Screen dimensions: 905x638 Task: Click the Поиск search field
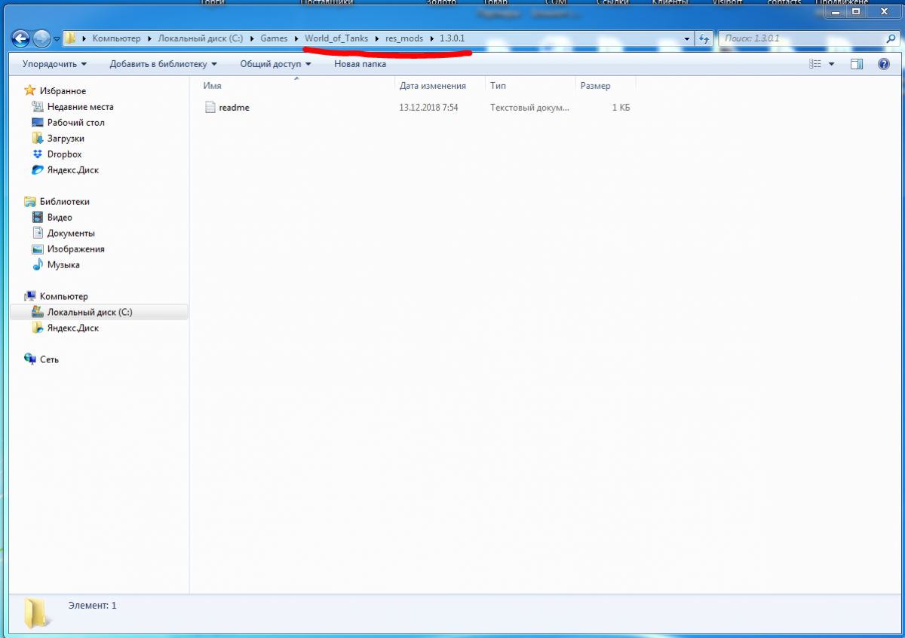point(804,38)
